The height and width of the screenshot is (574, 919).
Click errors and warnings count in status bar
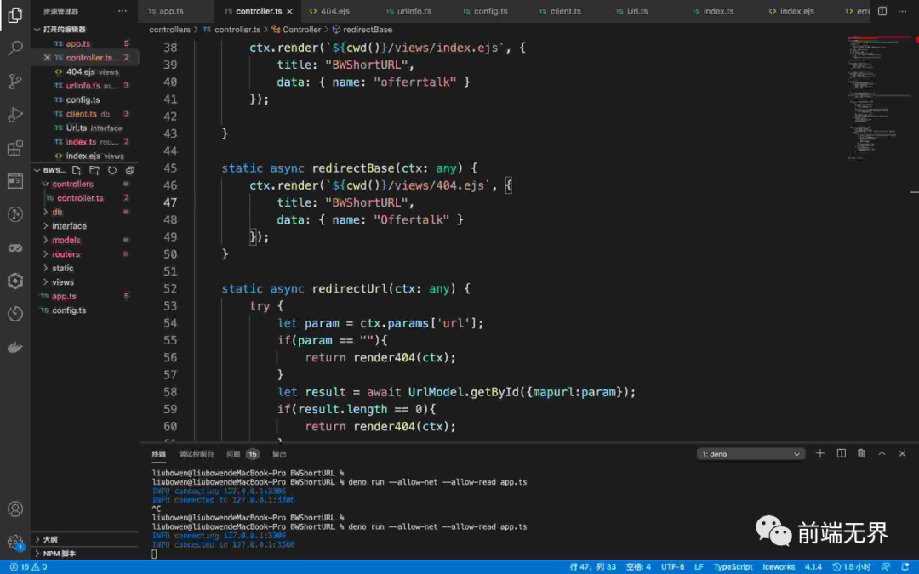pyautogui.click(x=28, y=567)
